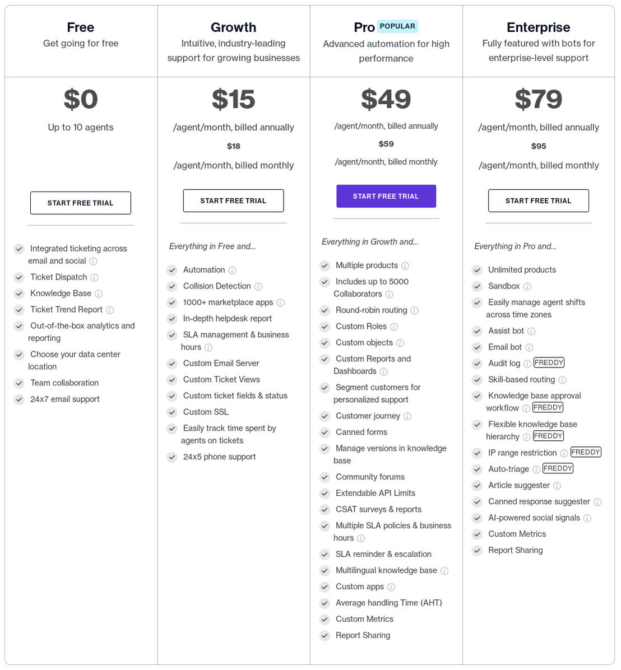Screen dimensions: 621x670
Task: Click the purple Pro Start Free Trial button
Action: click(x=386, y=196)
